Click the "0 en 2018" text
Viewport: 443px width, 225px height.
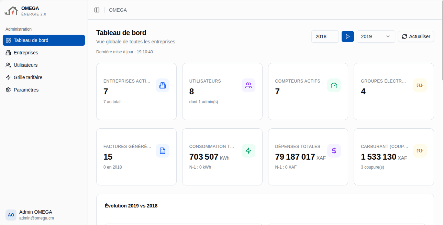coord(113,167)
